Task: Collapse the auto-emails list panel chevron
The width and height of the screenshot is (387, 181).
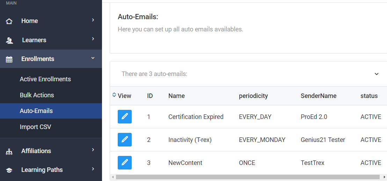Action: (x=377, y=74)
